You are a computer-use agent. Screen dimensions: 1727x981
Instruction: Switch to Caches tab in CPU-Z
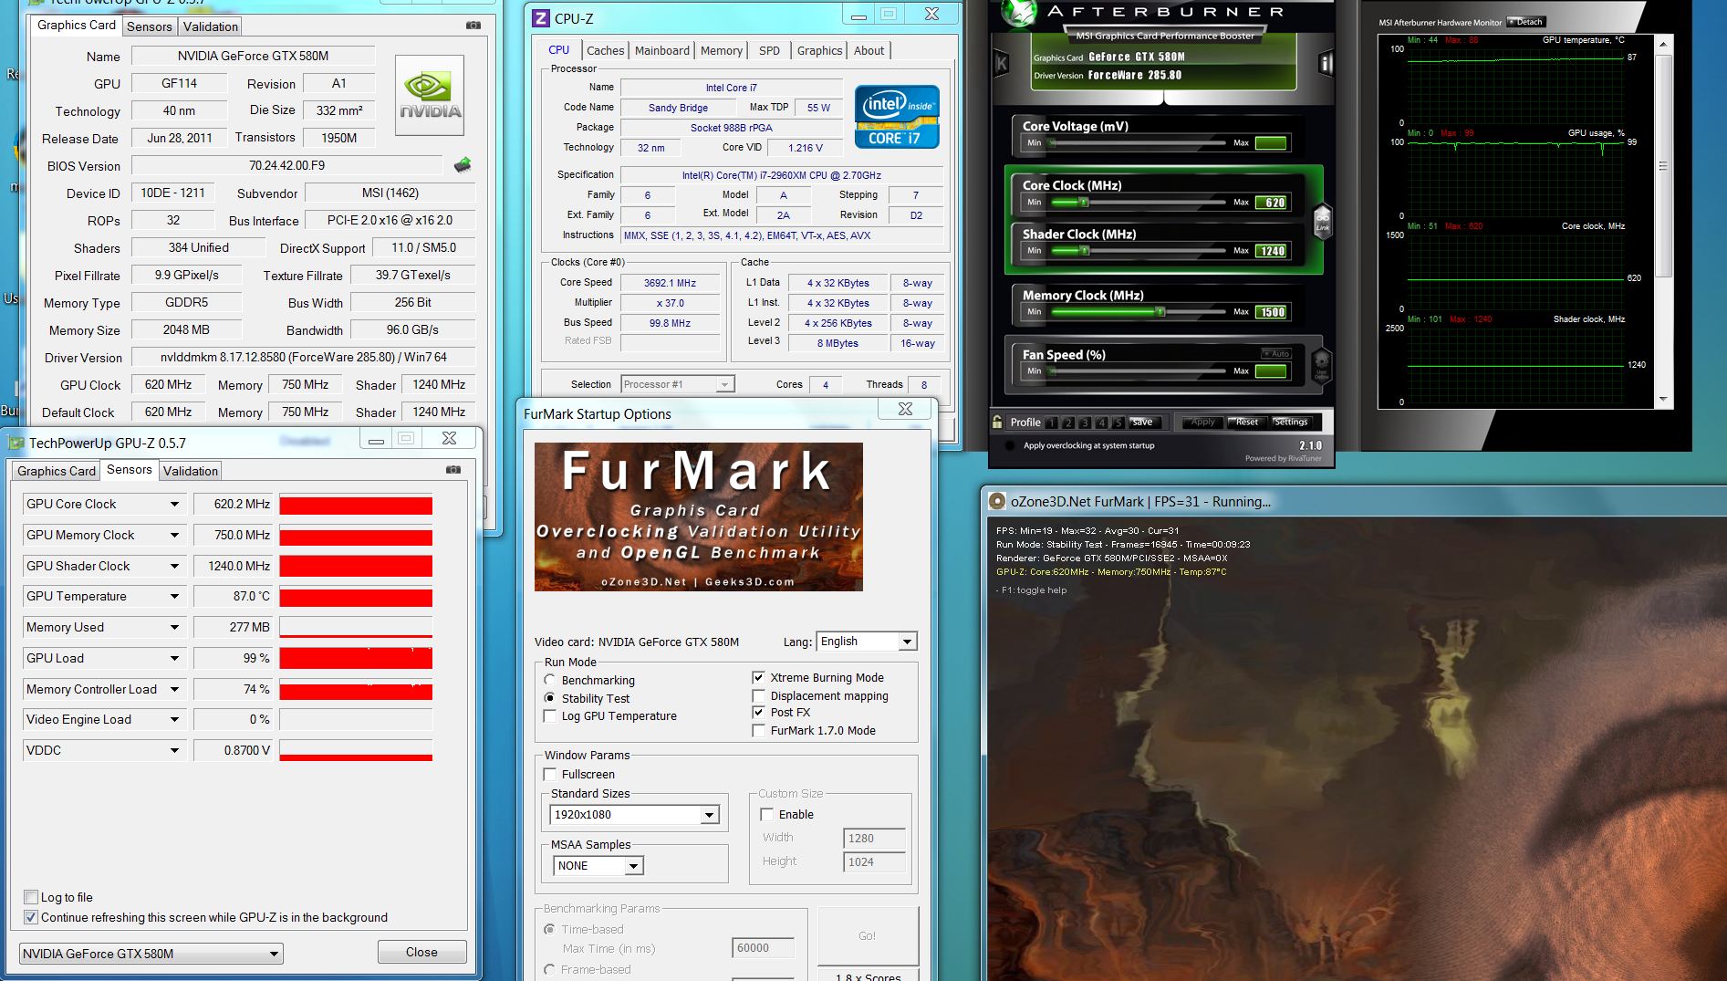pyautogui.click(x=605, y=50)
